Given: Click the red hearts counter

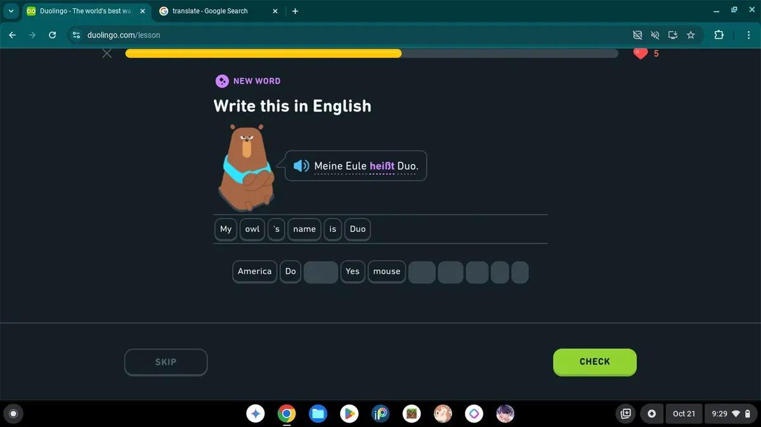Looking at the screenshot, I should (646, 53).
